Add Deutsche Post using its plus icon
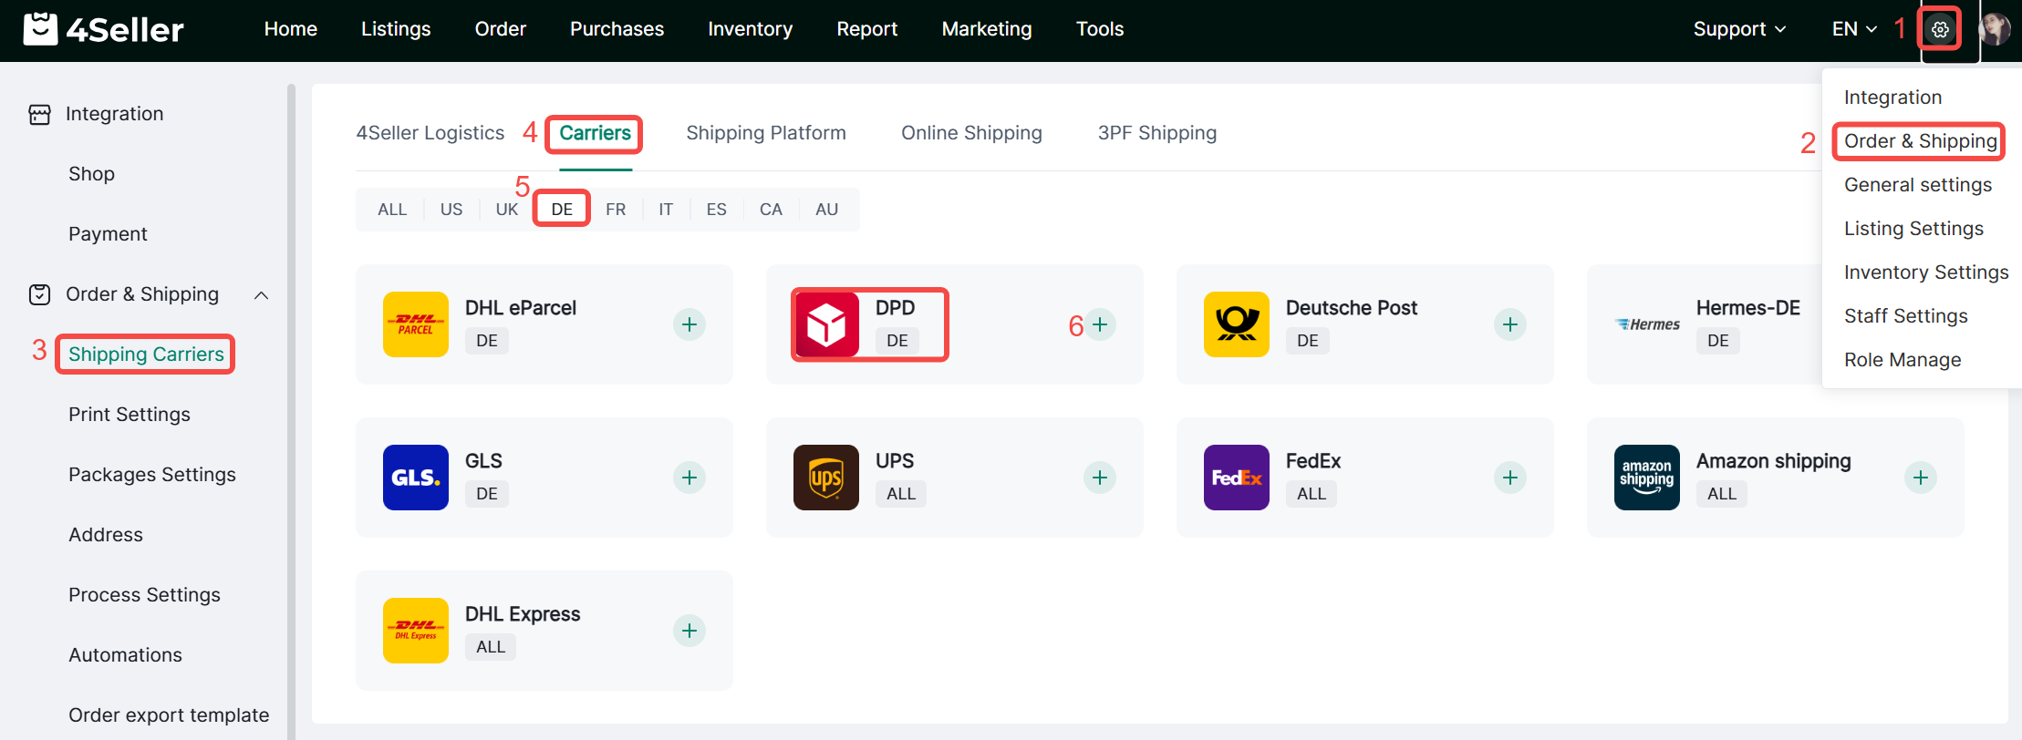The width and height of the screenshot is (2022, 740). [1510, 324]
